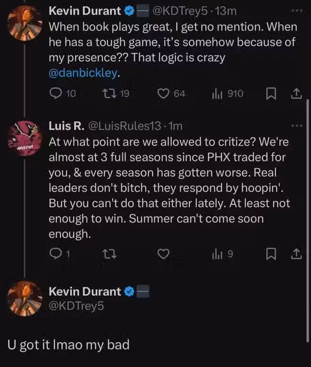Image resolution: width=311 pixels, height=367 pixels.
Task: Share Kevin Durant's top tweet
Action: 295,94
